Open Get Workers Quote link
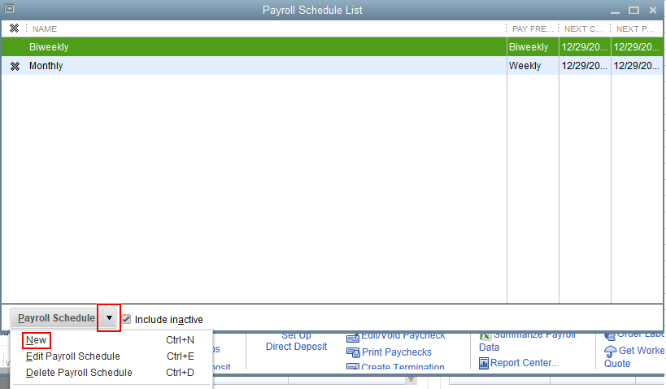The image size is (666, 389). click(x=635, y=356)
